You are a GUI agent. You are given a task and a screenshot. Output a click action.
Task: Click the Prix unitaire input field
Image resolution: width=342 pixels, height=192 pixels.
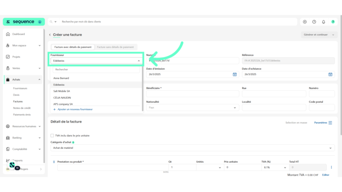(x=243, y=167)
